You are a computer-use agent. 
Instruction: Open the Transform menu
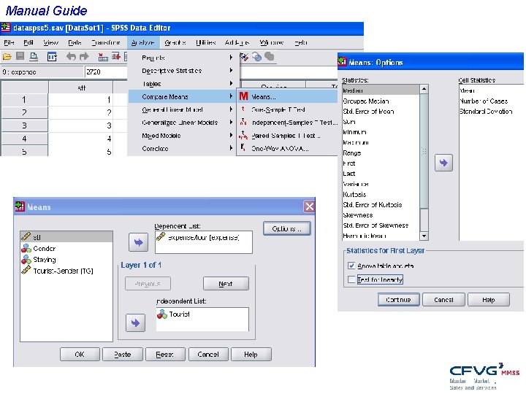(106, 42)
